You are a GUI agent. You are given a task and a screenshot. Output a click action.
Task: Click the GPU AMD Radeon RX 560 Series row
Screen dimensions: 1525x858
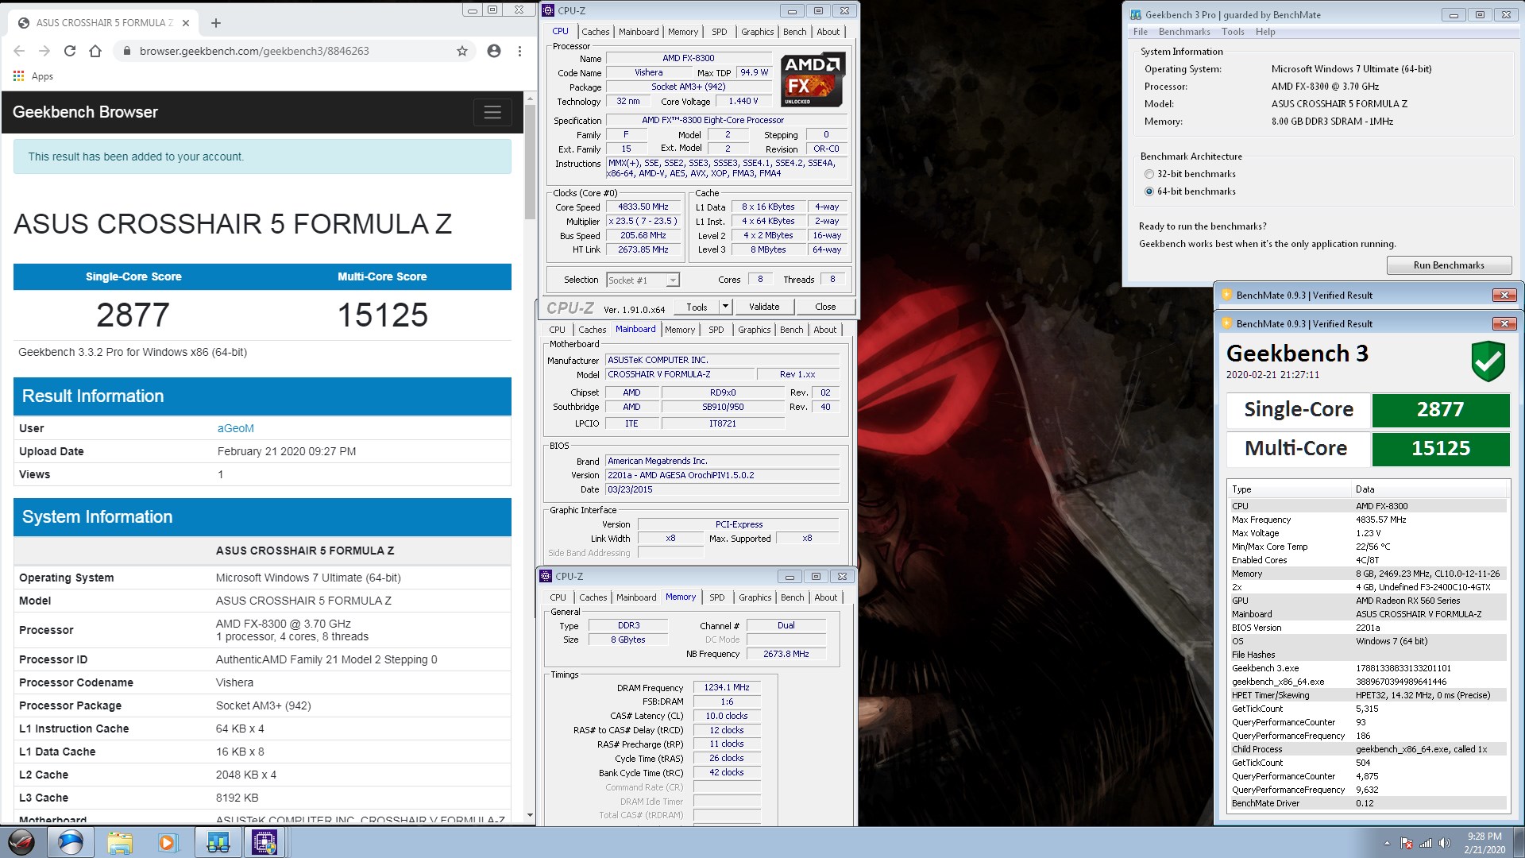(1368, 601)
